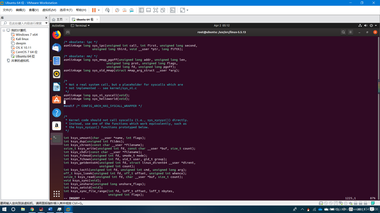The height and width of the screenshot is (213, 380).
Task: Collapse the 我的计算机 tree node
Action: click(x=4, y=30)
